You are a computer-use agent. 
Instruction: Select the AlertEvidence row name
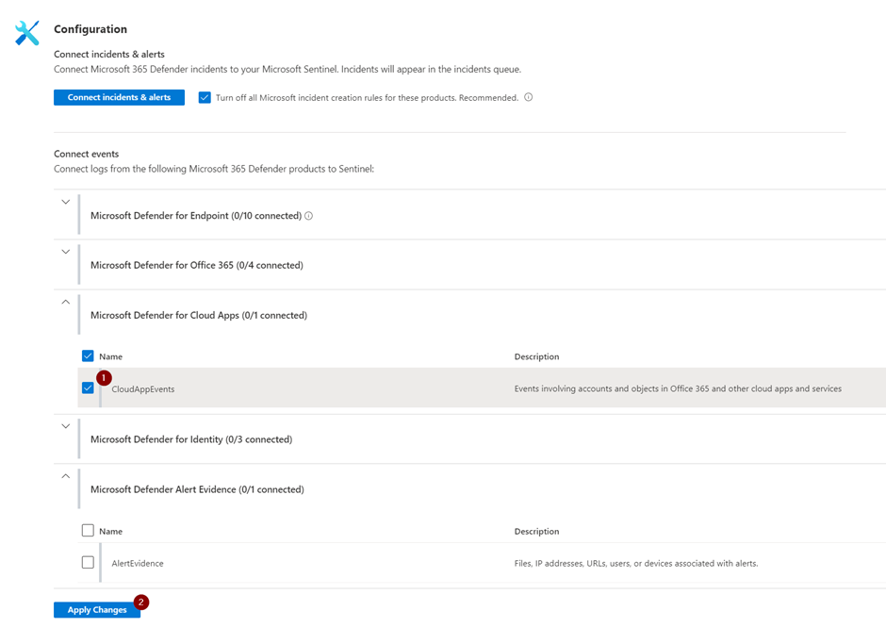(x=138, y=563)
